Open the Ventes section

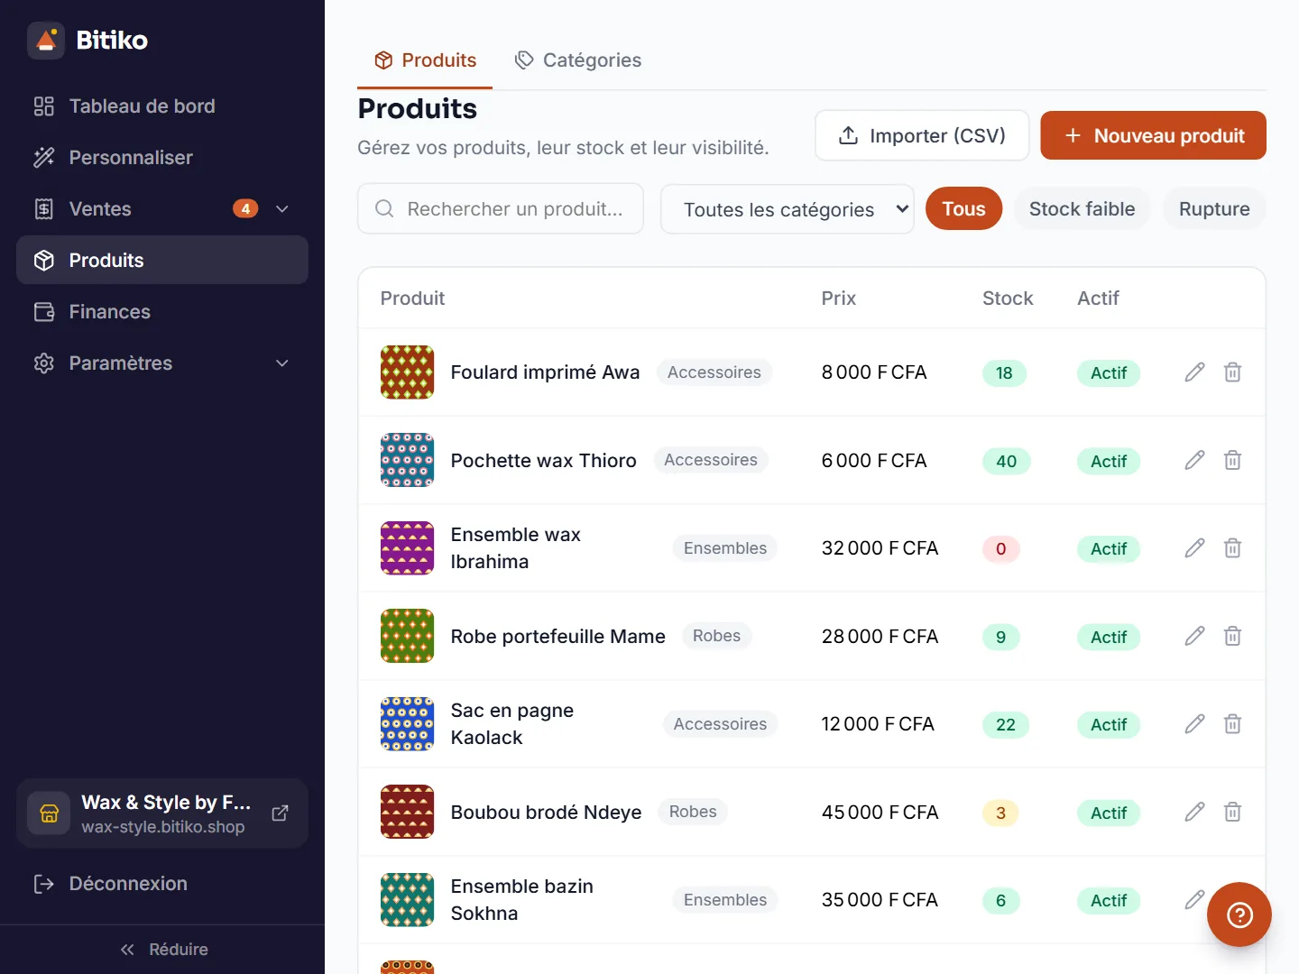(162, 209)
